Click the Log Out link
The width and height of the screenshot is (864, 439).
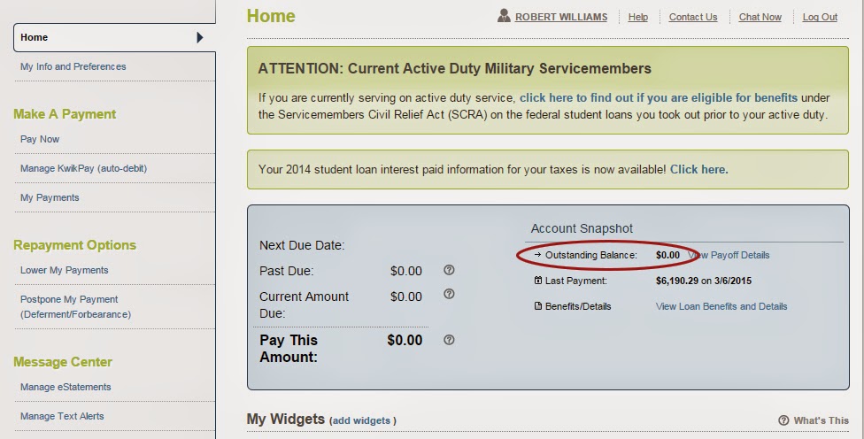(x=820, y=17)
